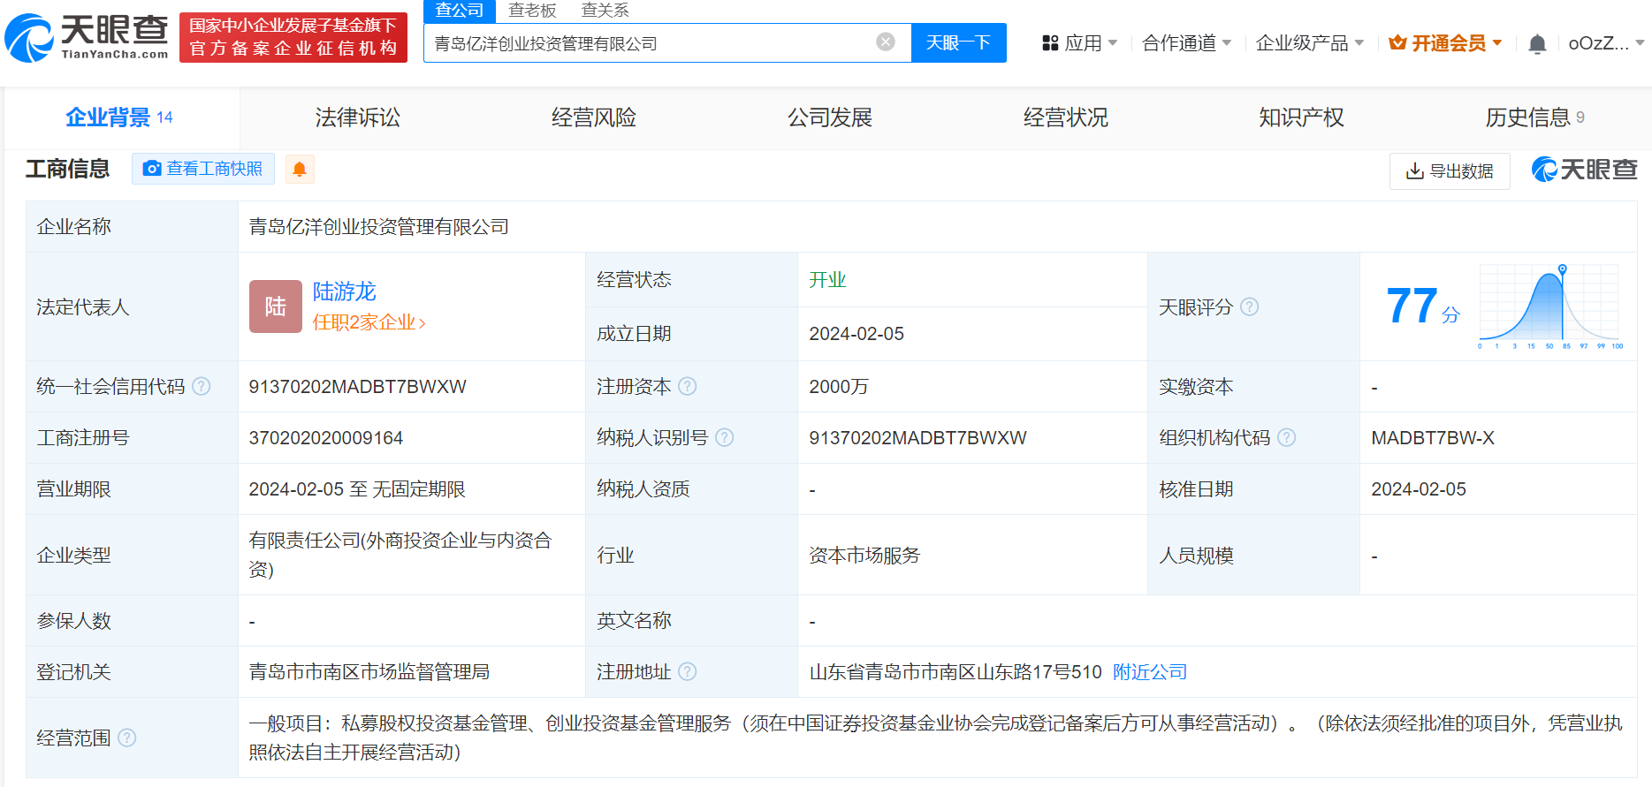Open the 经营风险 tab
Viewport: 1652px width, 787px height.
(593, 117)
